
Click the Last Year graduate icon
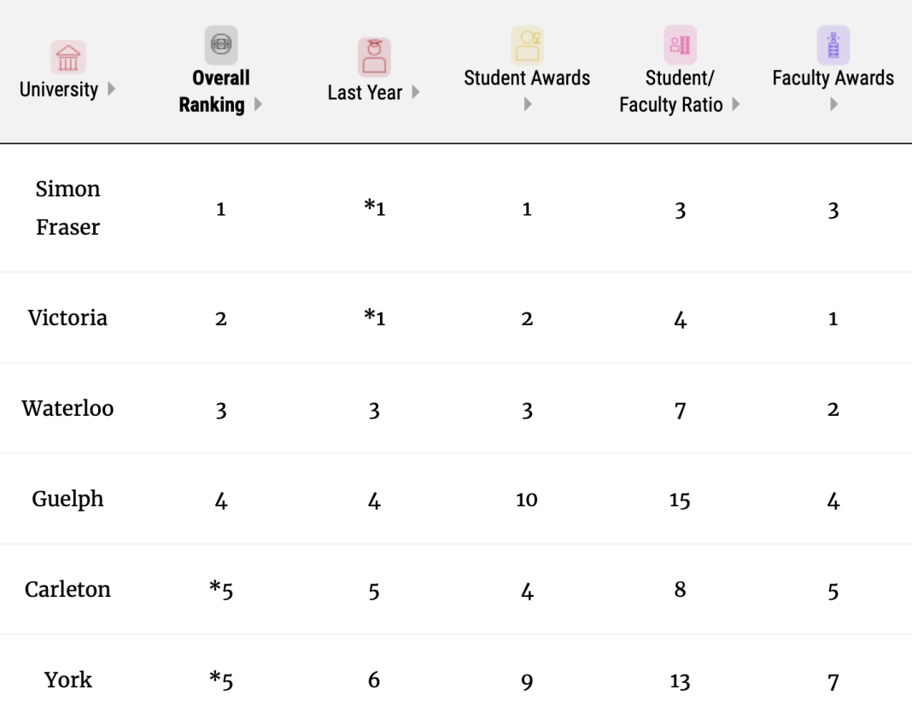[x=373, y=56]
